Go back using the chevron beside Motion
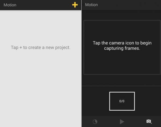This screenshot has height=127, width=161. pos(83,5)
